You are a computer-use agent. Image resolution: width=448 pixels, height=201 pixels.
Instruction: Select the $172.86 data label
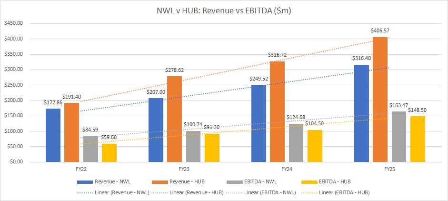tap(53, 102)
